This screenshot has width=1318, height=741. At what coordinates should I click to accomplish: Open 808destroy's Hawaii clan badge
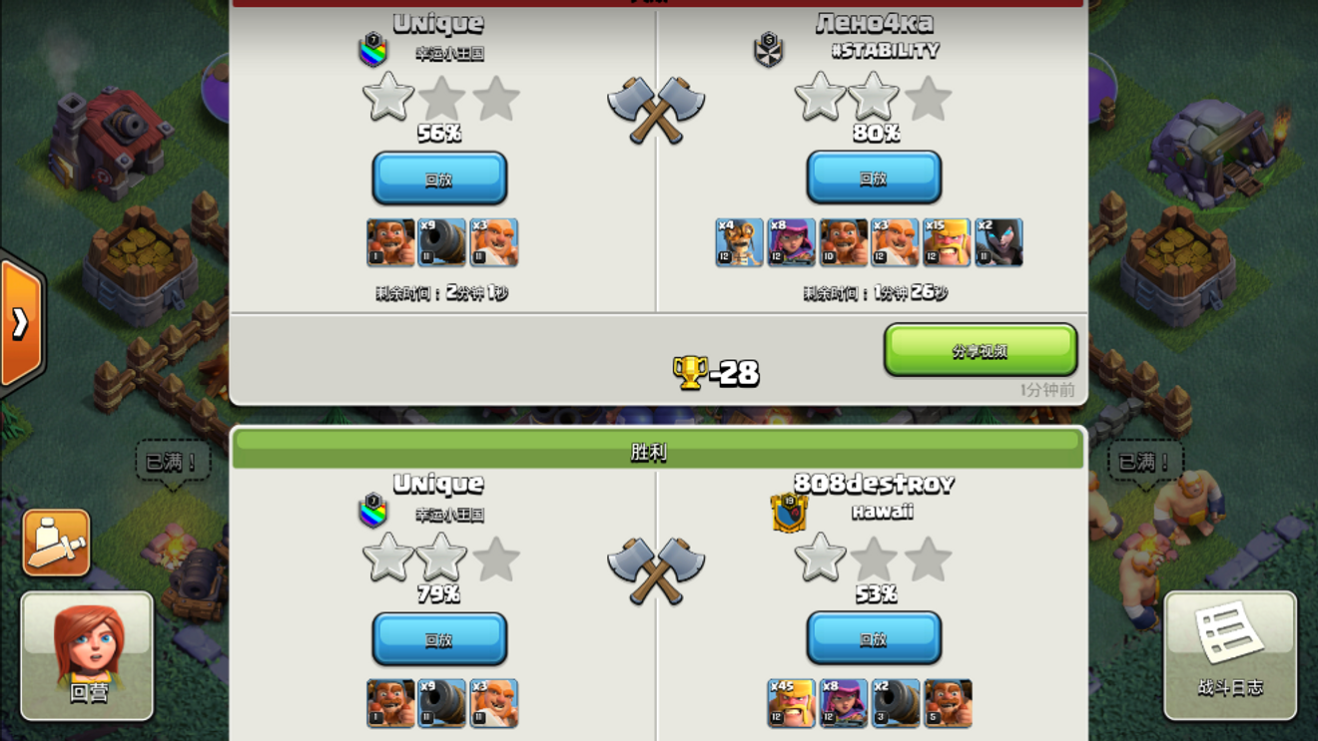(789, 513)
